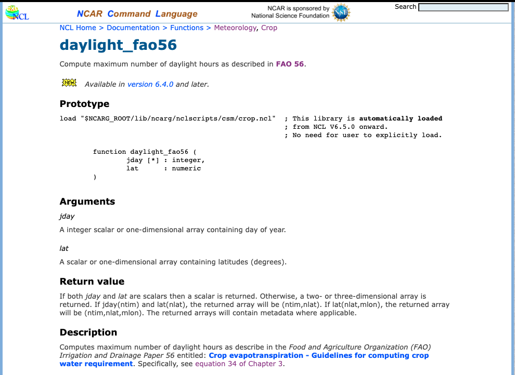Screen dimensions: 515x375
Task: Click the italic jday argument name
Action: (67, 217)
